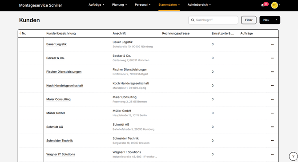The height and width of the screenshot is (162, 298).
Task: Expand the Aufträge navigation dropdown
Action: point(97,5)
